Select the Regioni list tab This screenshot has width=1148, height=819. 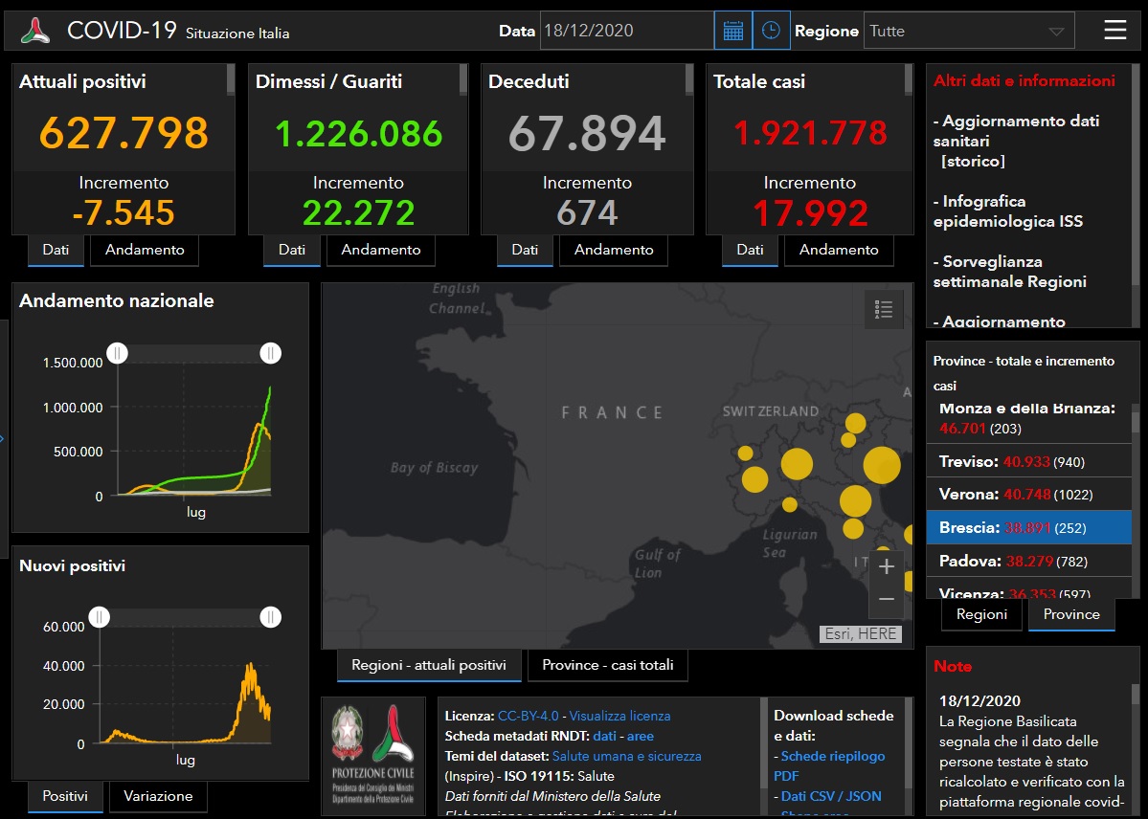click(981, 614)
